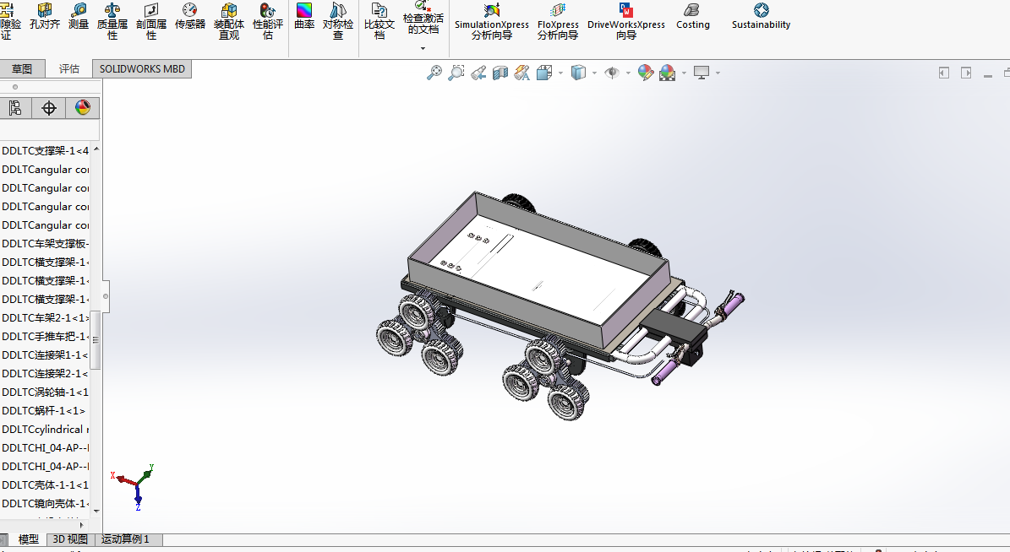The image size is (1010, 552).
Task: Select DDLTC车架支撑板 tree item
Action: 45,243
